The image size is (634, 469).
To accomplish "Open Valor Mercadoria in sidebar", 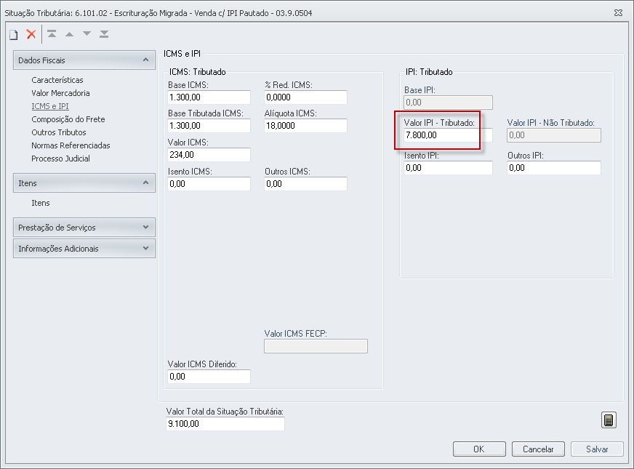I will (x=60, y=93).
